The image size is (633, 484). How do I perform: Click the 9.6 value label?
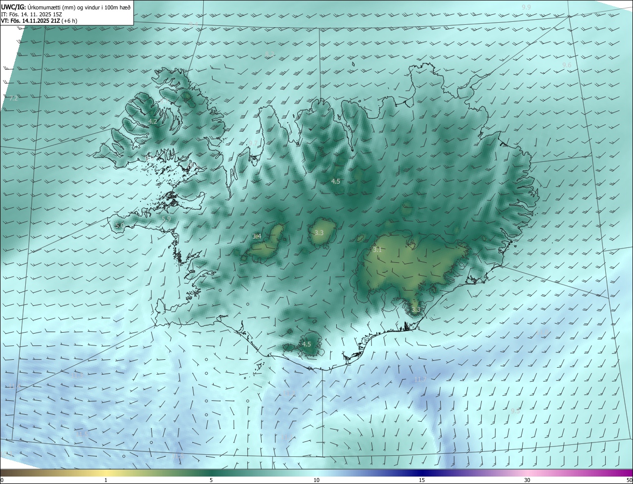click(567, 65)
